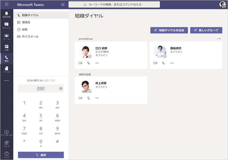Switch to the チーム section
The width and height of the screenshot is (228, 160).
point(7,36)
